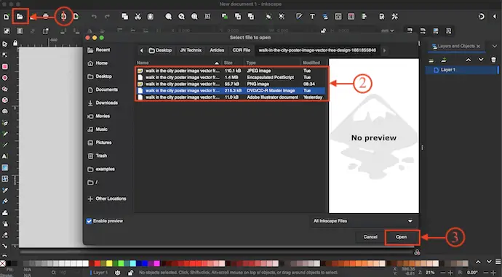Click the Open document folder icon
The image size is (502, 277).
tap(20, 16)
